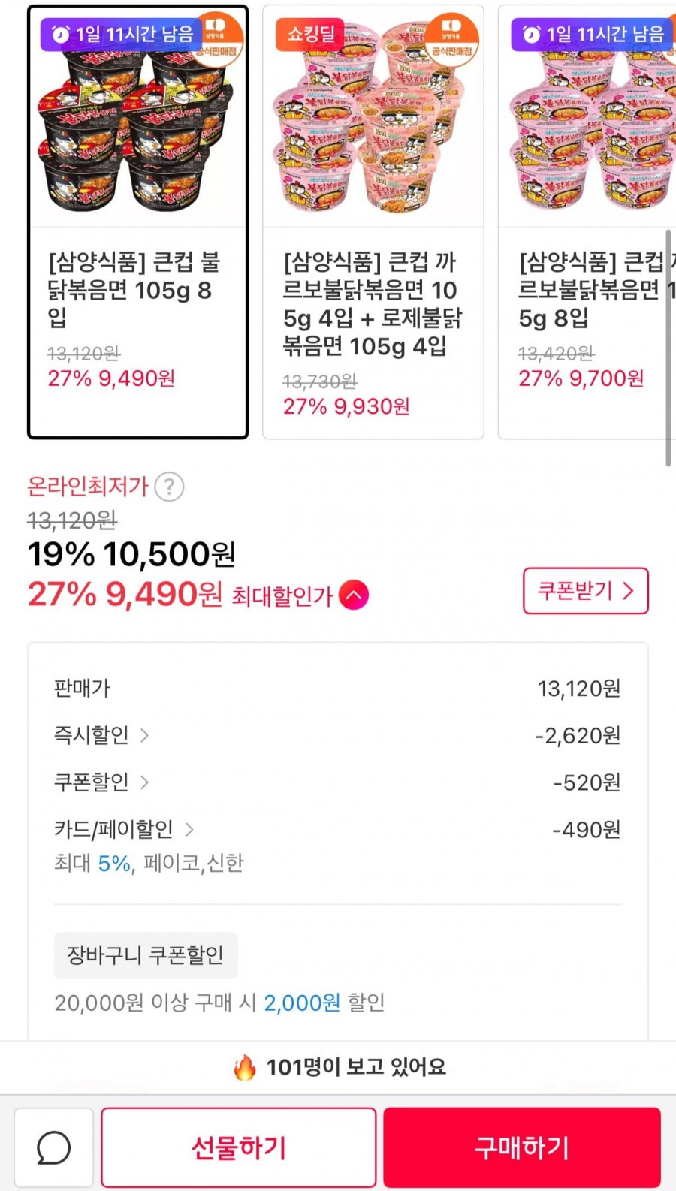
Task: Tap the 선물하기 gift button
Action: click(x=239, y=1147)
